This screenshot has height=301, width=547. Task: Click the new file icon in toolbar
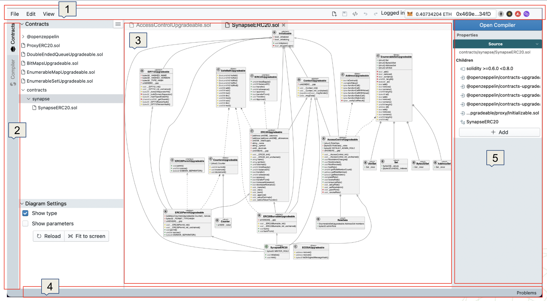tap(334, 14)
